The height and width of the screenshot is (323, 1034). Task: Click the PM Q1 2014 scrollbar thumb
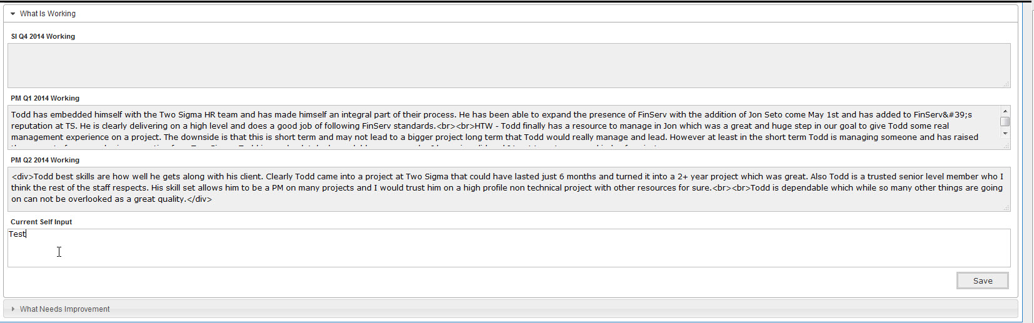click(x=1005, y=121)
